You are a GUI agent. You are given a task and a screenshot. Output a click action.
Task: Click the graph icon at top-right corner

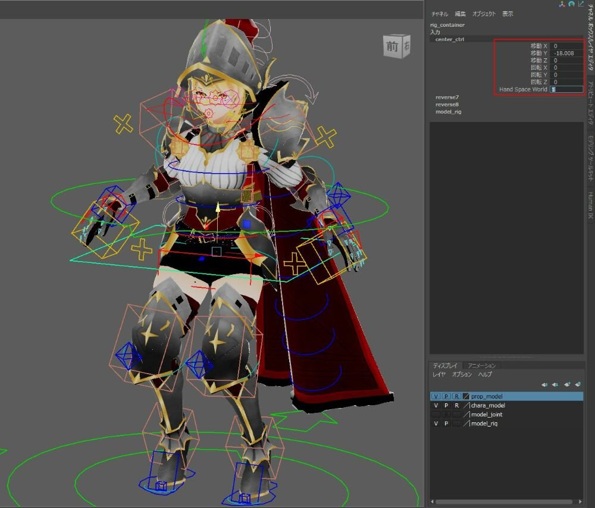581,4
